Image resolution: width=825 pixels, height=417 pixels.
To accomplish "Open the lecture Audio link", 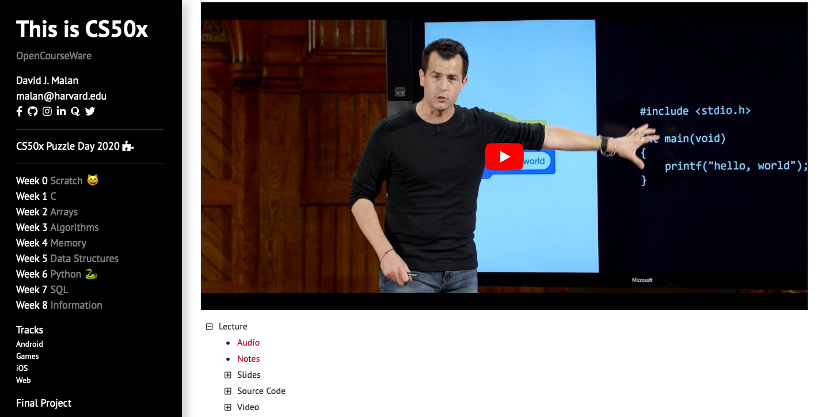I will coord(248,343).
